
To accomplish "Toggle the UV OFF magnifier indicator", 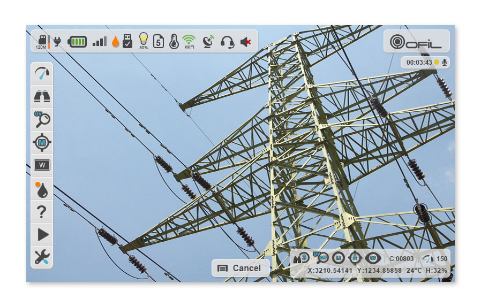I will point(320,258).
